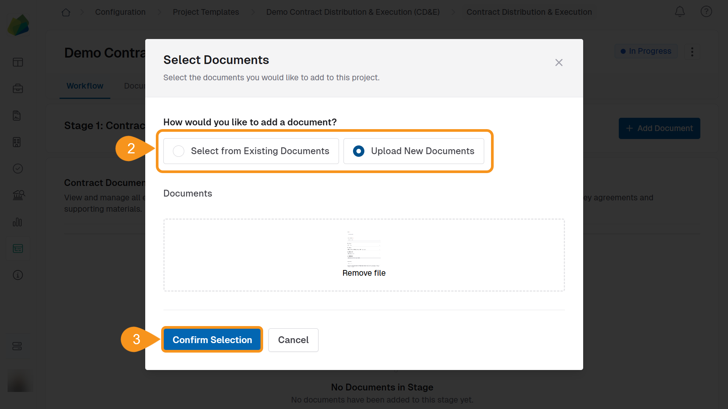Close the Select Documents dialog
The width and height of the screenshot is (728, 409).
coord(559,62)
